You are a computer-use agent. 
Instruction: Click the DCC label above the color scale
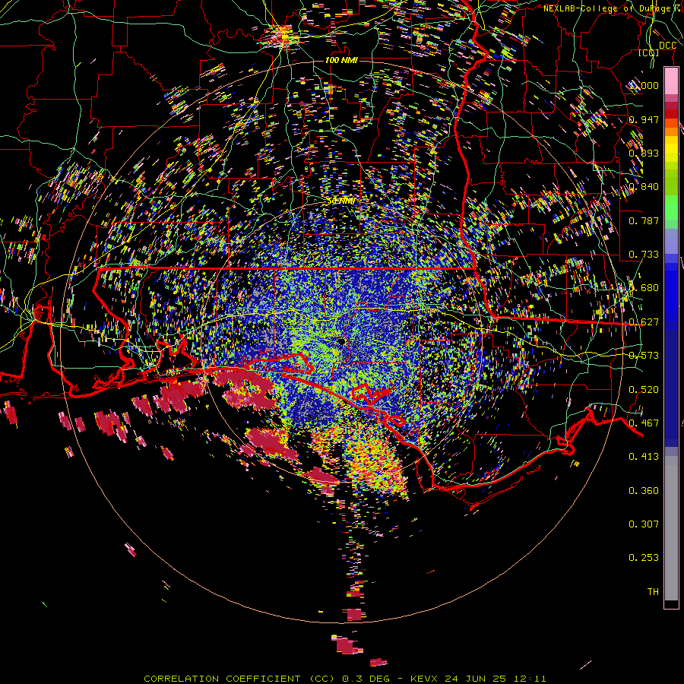click(x=667, y=45)
